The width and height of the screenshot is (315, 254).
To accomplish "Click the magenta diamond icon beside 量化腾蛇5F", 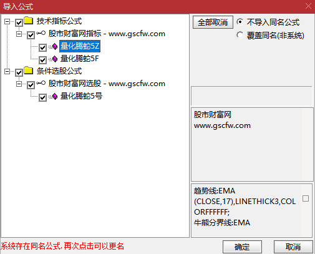I will pyautogui.click(x=55, y=59).
